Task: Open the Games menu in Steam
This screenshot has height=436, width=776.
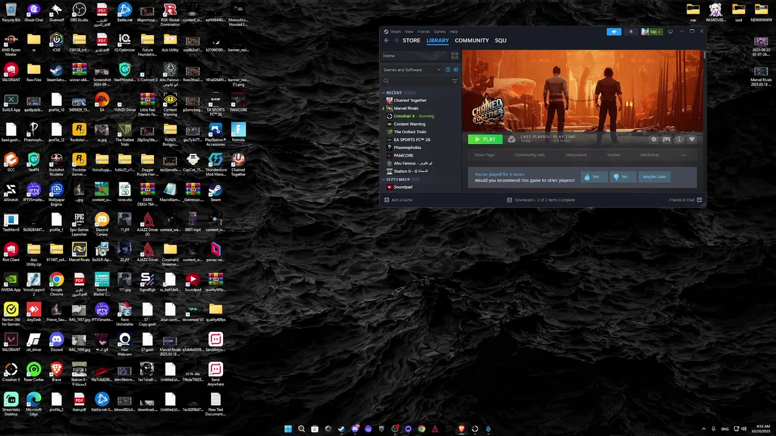Action: tap(440, 31)
